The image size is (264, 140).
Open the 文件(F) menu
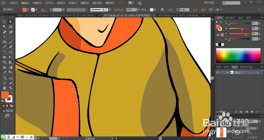pos(14,3)
